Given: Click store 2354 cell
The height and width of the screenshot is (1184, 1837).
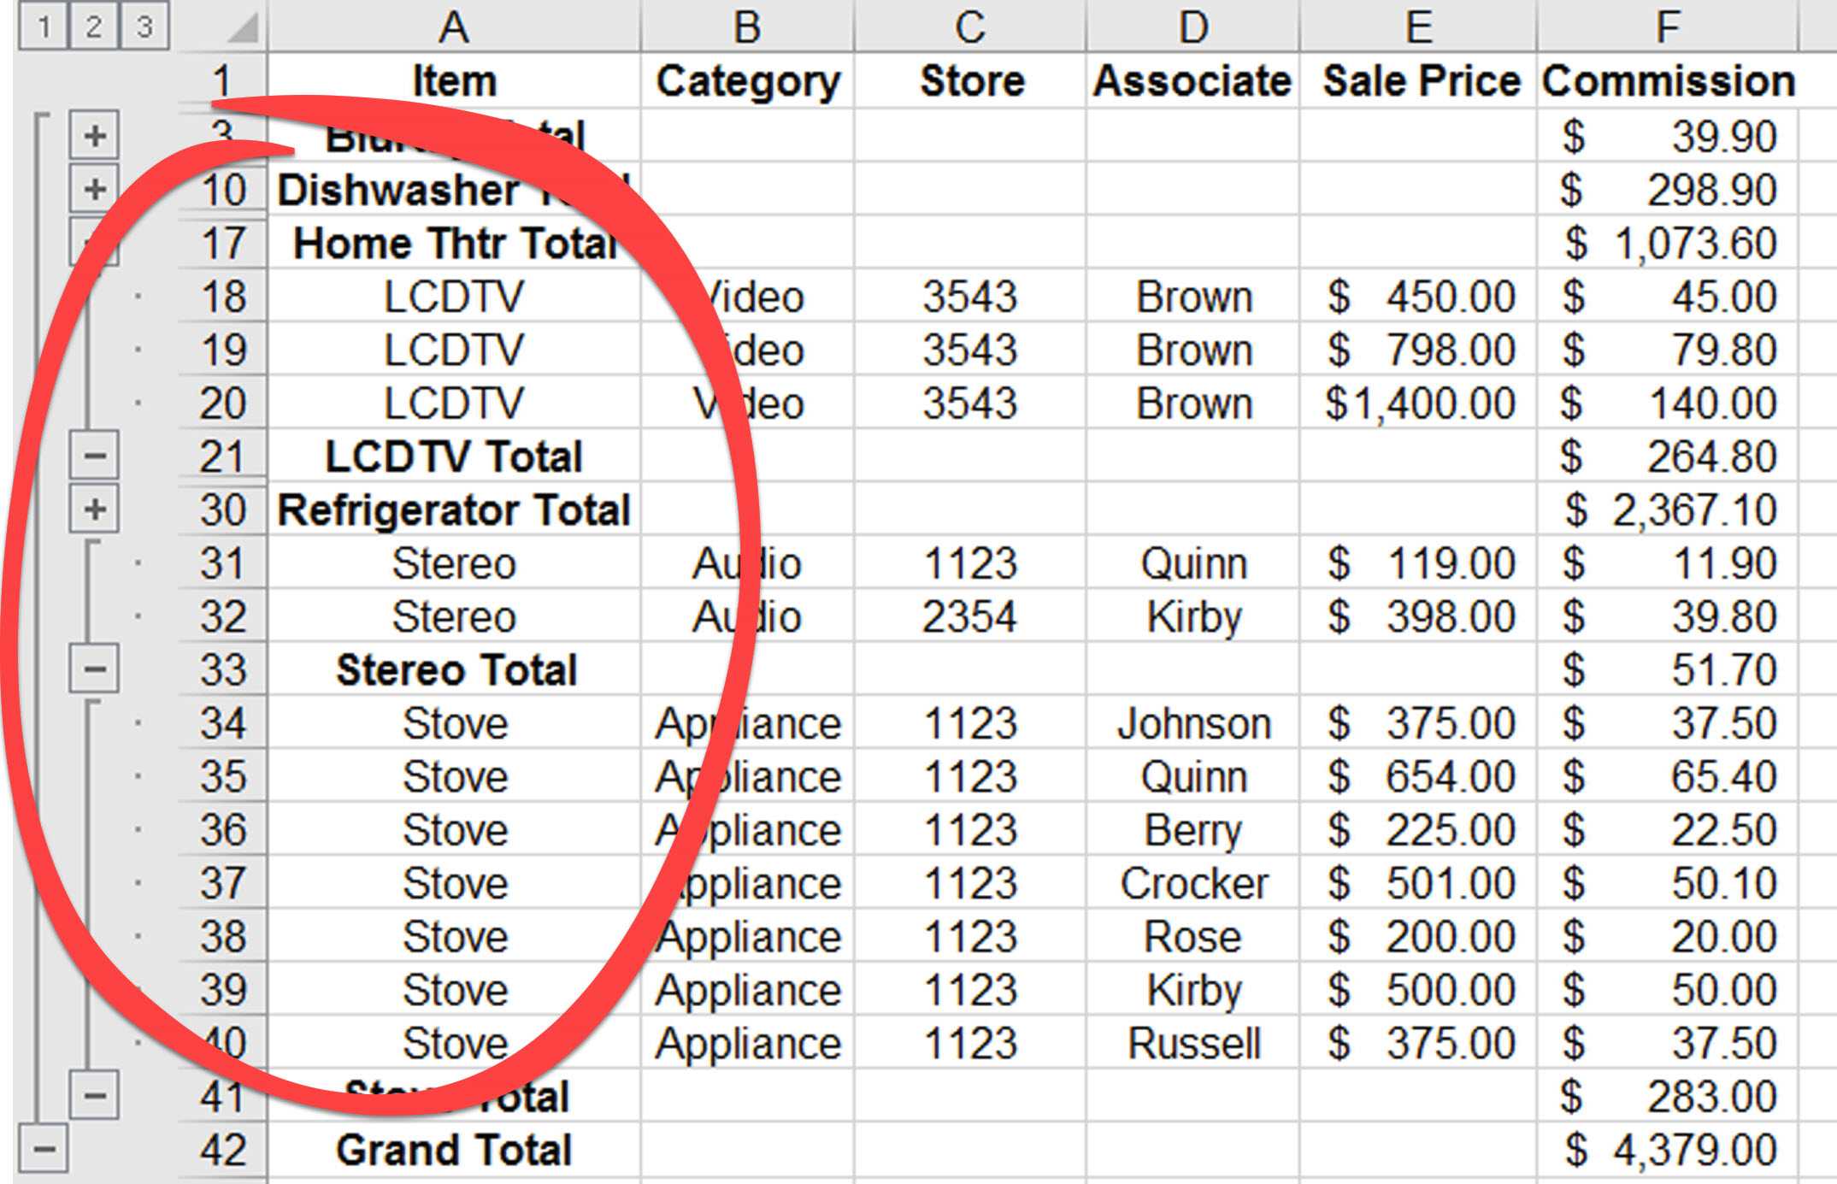Looking at the screenshot, I should pyautogui.click(x=970, y=616).
